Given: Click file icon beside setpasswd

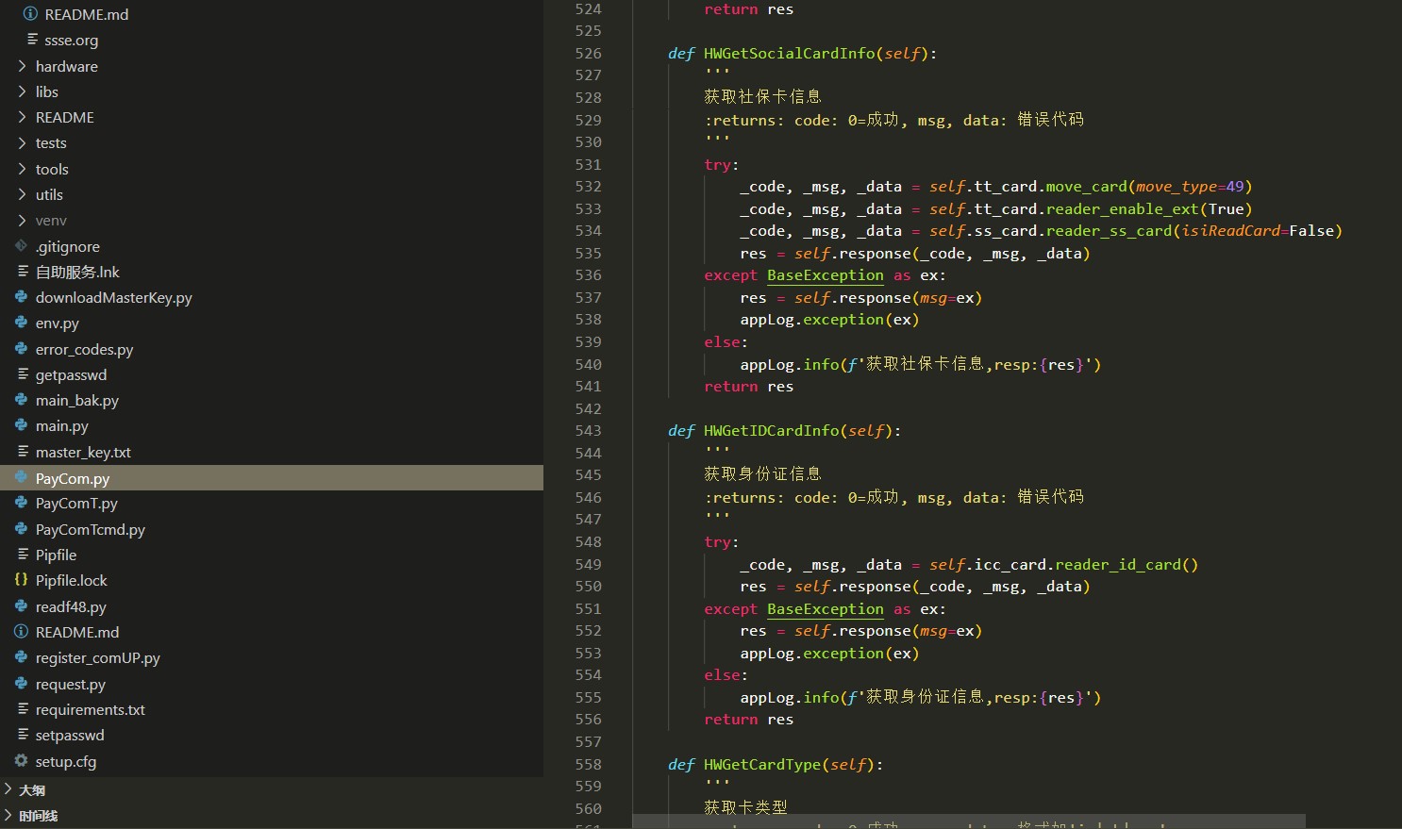Looking at the screenshot, I should tap(23, 735).
